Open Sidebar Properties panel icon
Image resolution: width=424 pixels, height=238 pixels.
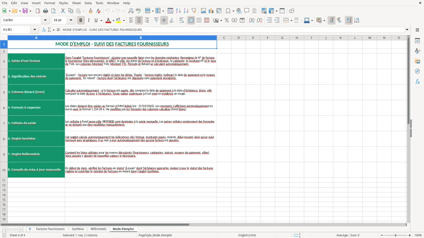tap(417, 41)
